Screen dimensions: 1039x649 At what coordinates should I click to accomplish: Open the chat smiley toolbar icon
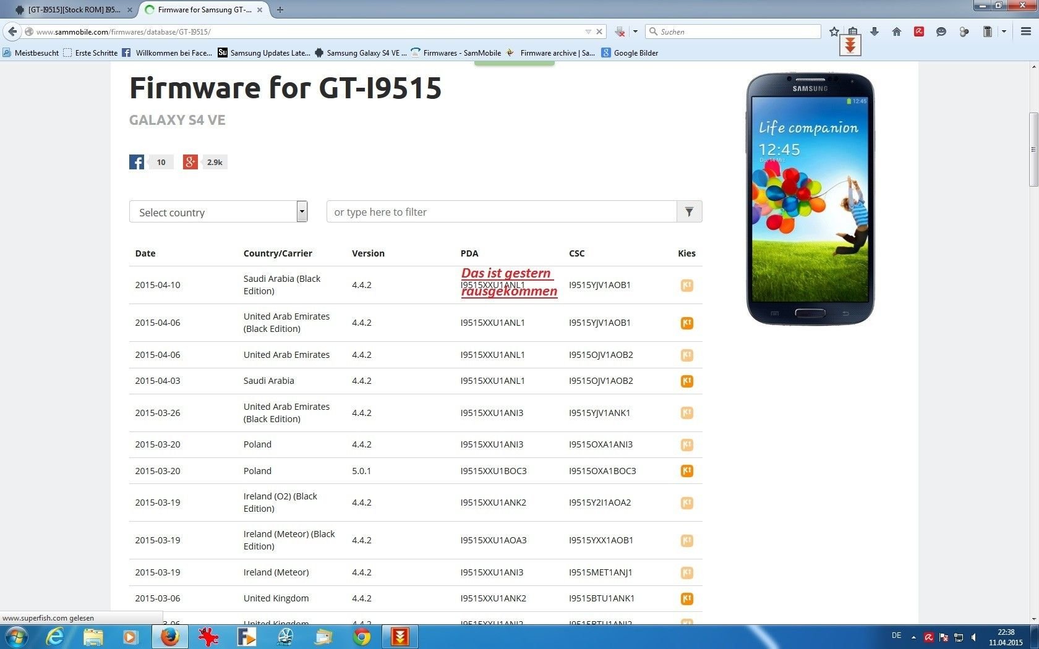coord(941,32)
